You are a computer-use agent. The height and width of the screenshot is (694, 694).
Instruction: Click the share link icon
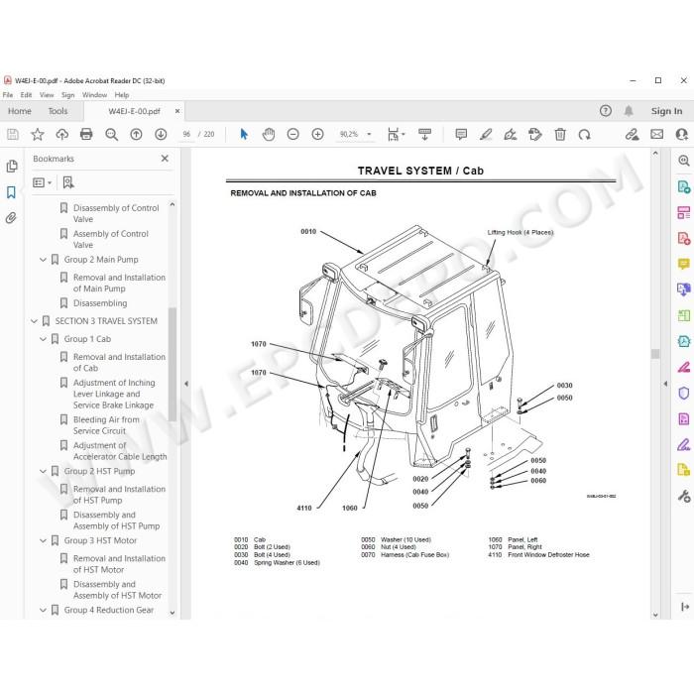632,134
